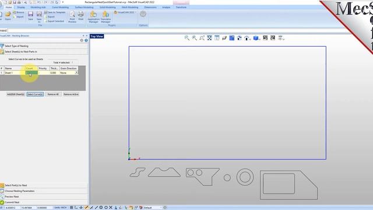
Task: Open the Mesh Modeling ribbon tab
Action: pos(130,8)
